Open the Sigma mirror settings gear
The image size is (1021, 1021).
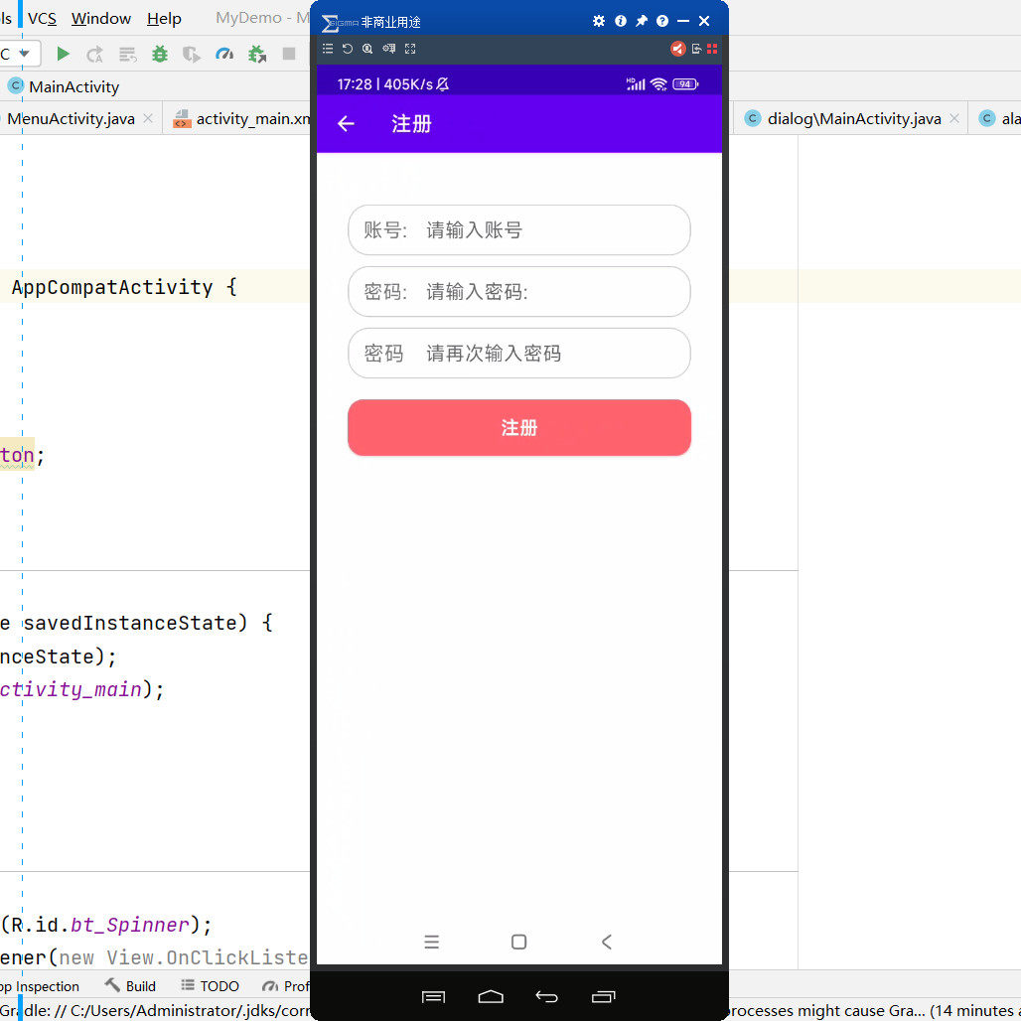tap(599, 20)
